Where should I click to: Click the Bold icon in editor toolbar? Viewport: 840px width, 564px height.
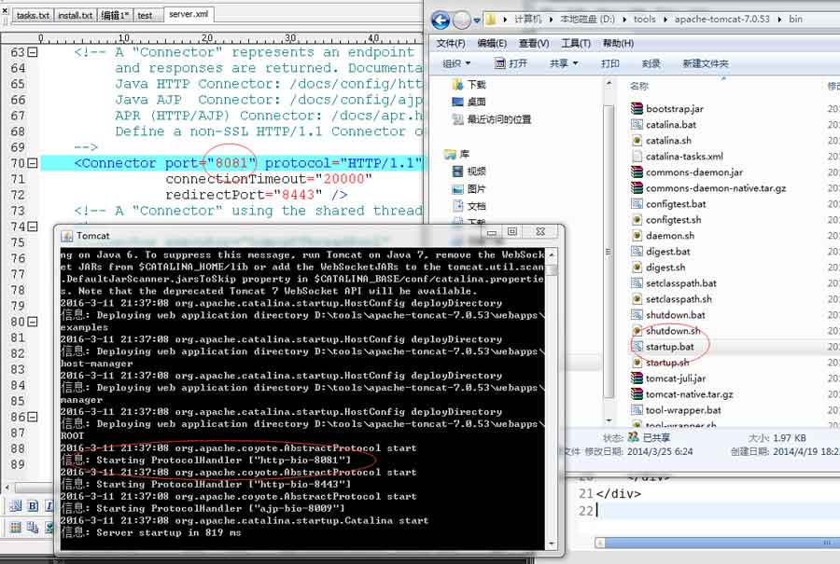(x=33, y=506)
